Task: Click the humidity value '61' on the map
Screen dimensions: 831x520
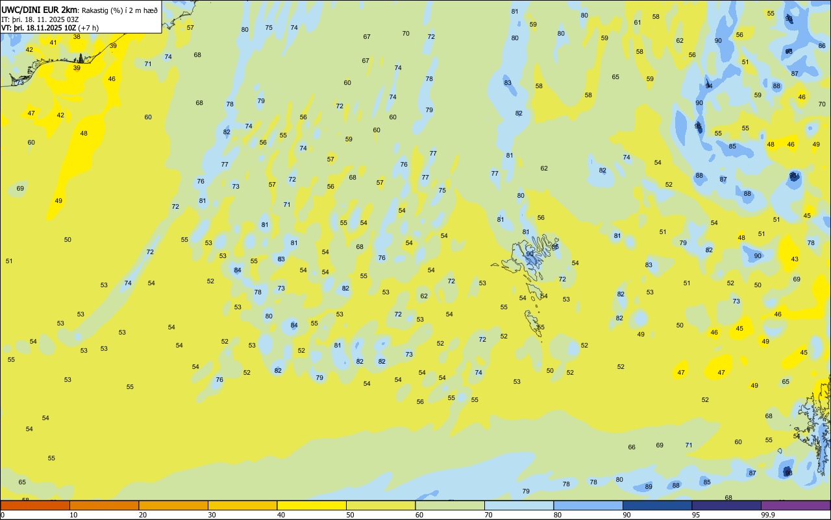Action: pyautogui.click(x=638, y=23)
